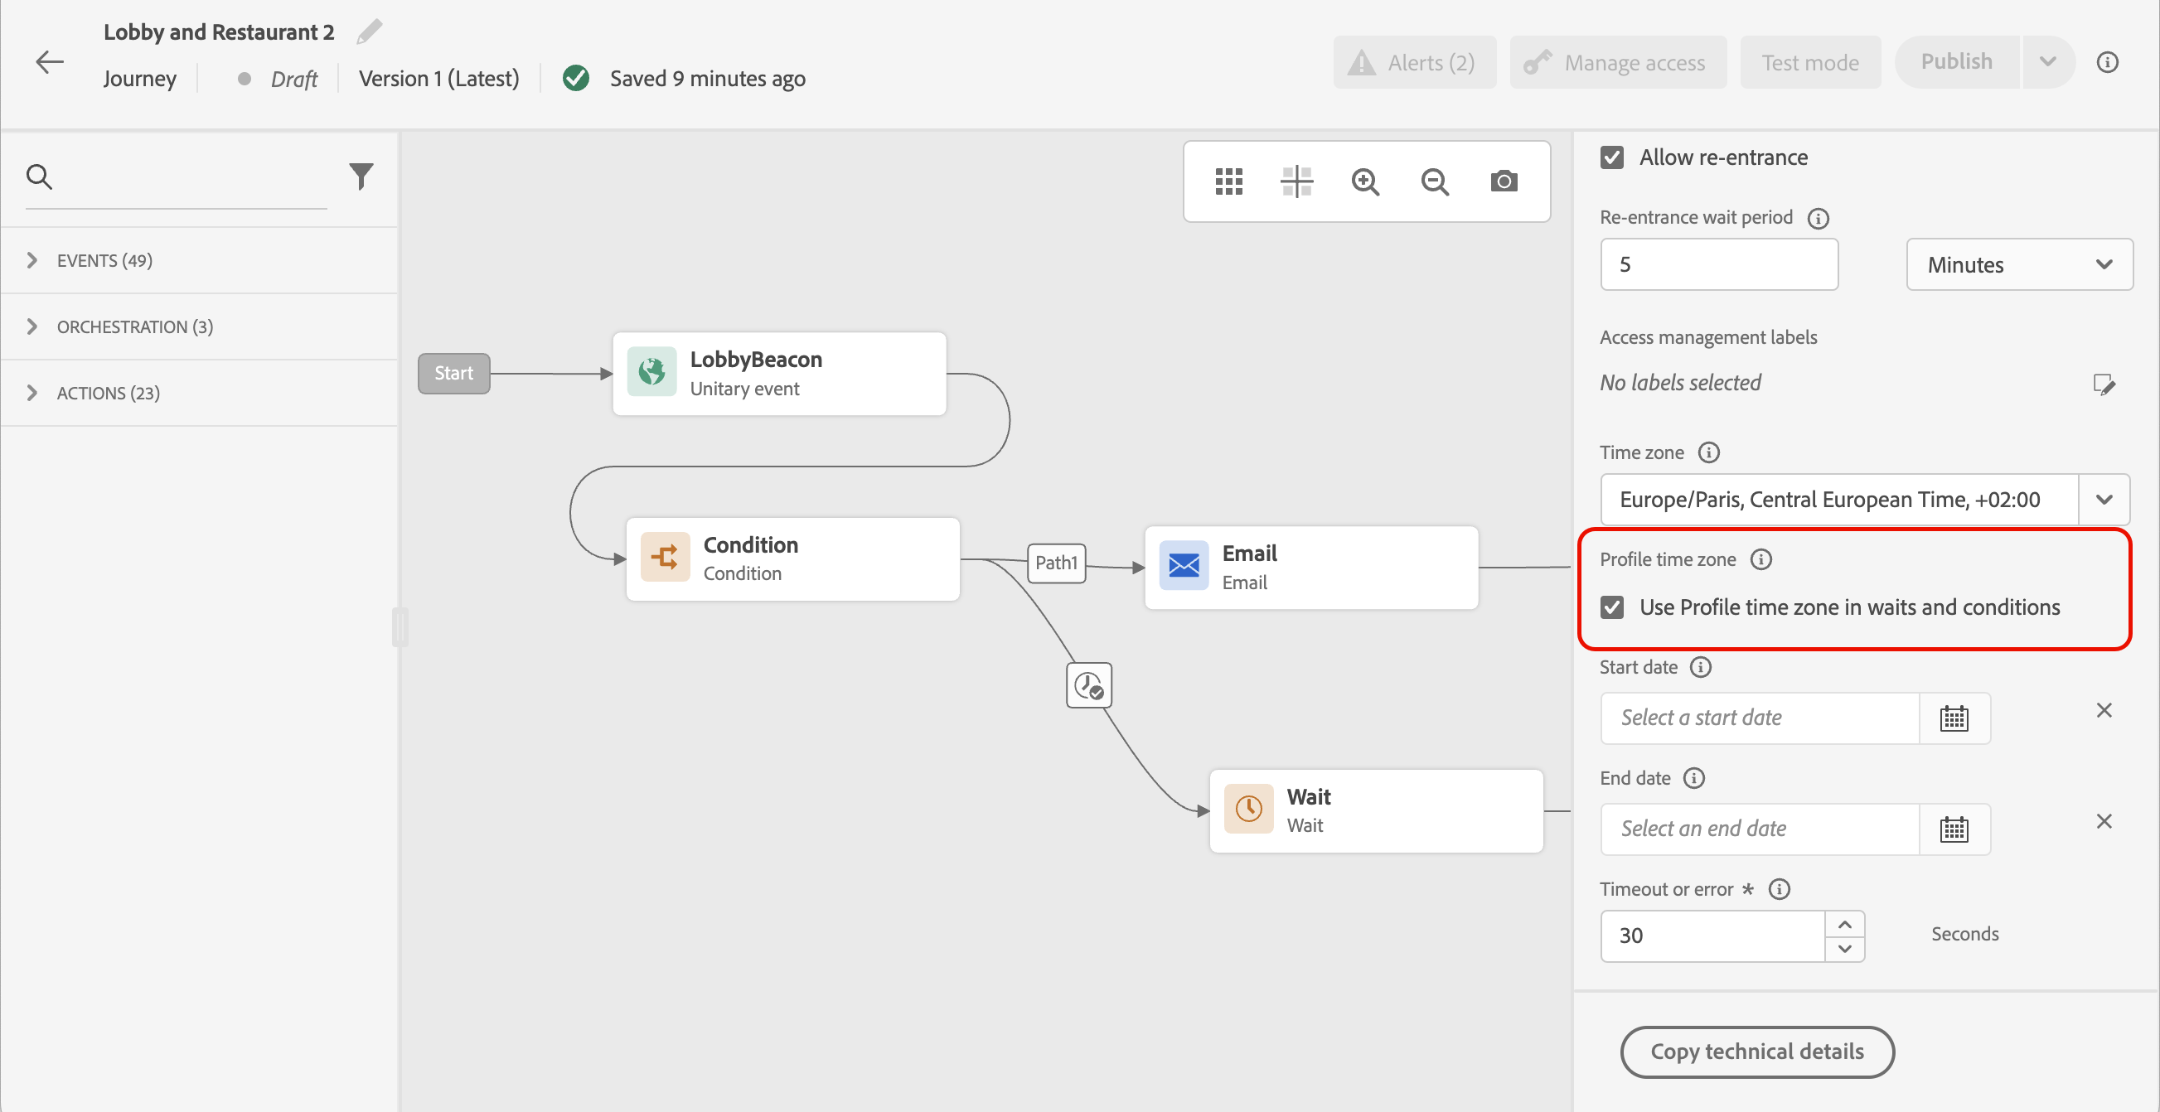Zoom out of the journey canvas

coord(1435,181)
